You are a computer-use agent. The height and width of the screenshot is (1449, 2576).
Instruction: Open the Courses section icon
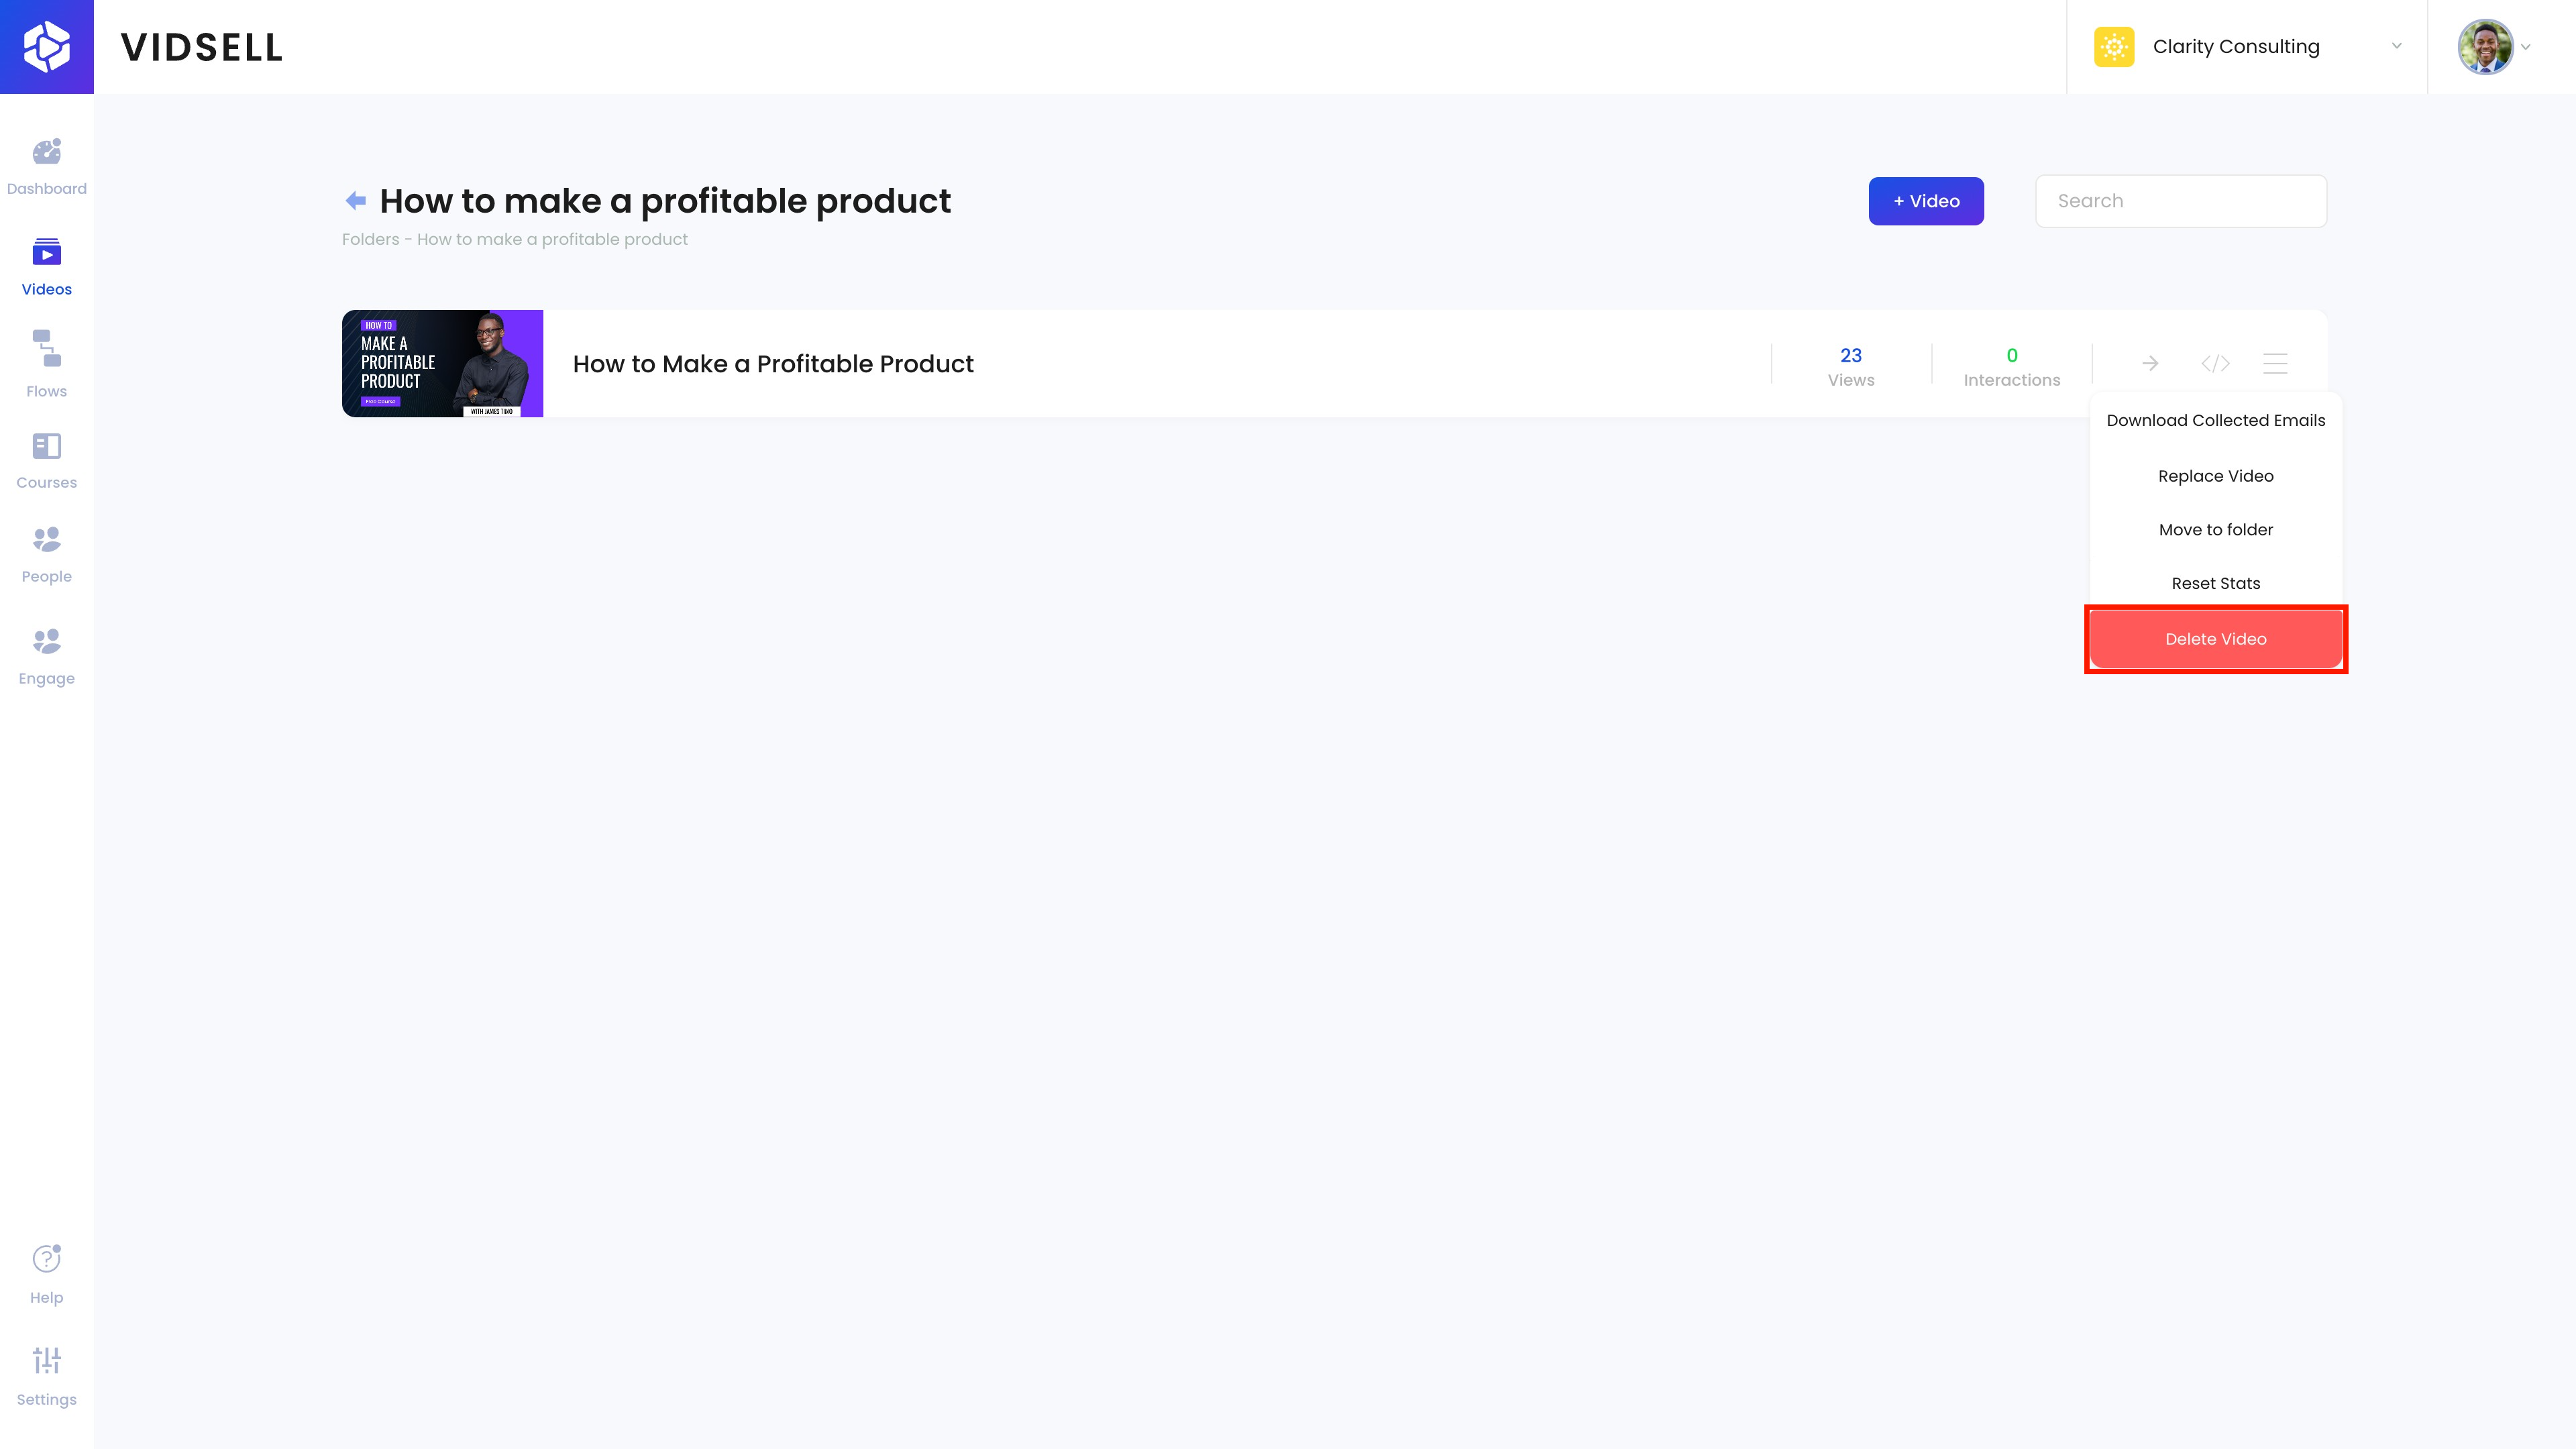[47, 446]
